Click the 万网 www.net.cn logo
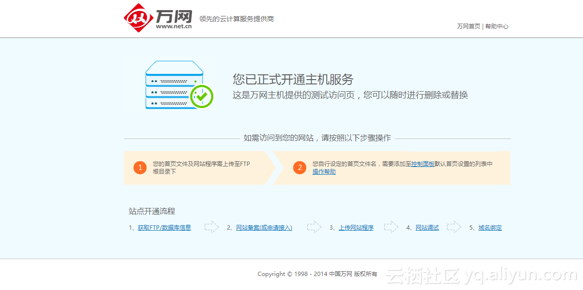 click(x=158, y=18)
